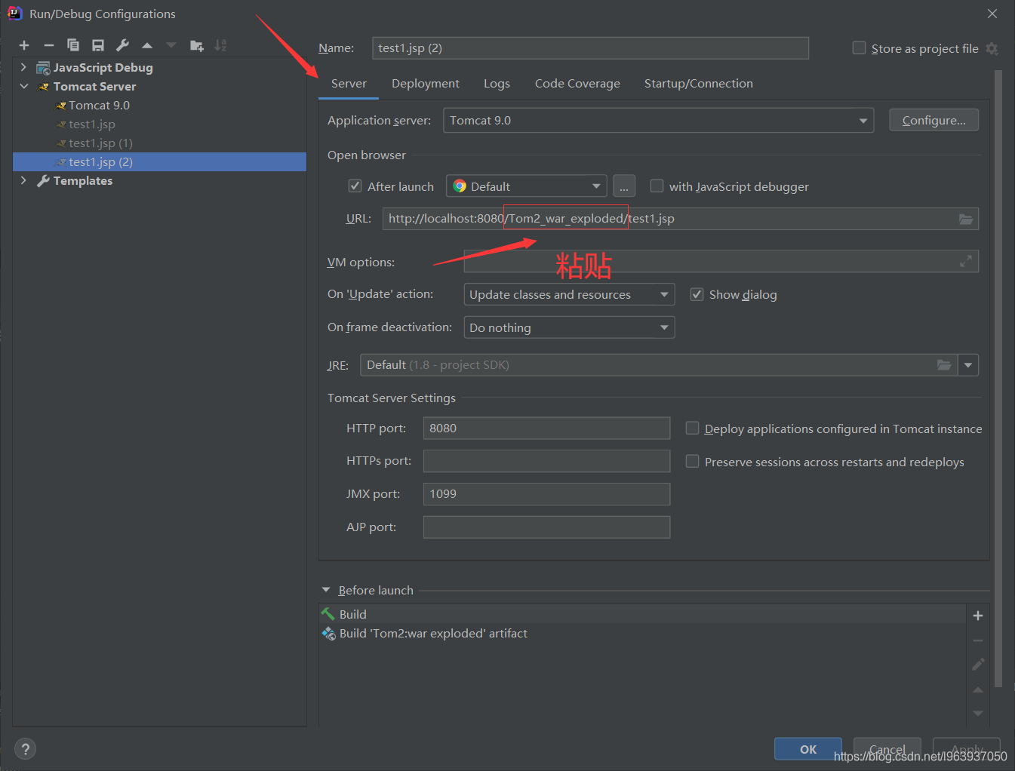Click the vertical scrollbar of the settings panel
This screenshot has height=771, width=1015.
pos(998,379)
